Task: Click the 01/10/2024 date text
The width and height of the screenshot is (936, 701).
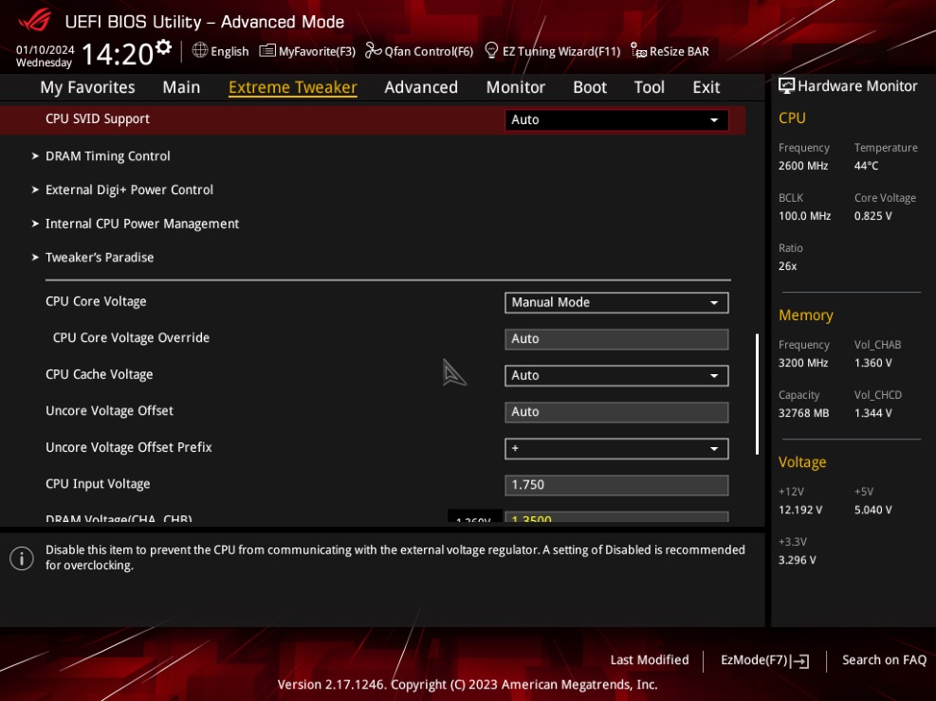Action: coord(45,50)
